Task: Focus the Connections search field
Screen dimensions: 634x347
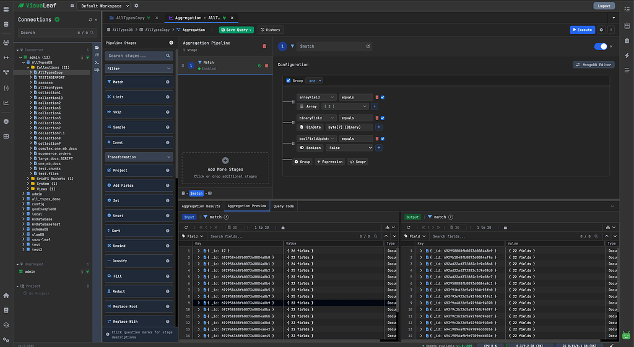Action: (x=56, y=33)
